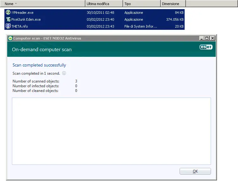Close the ESET Computer scan window
This screenshot has width=238, height=182.
(212, 38)
